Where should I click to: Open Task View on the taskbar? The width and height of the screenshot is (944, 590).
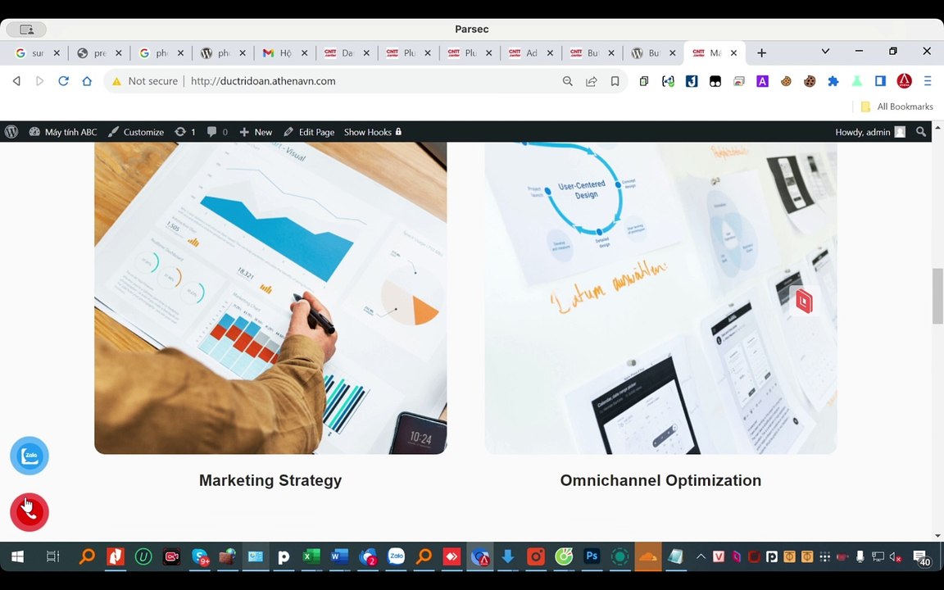(53, 557)
